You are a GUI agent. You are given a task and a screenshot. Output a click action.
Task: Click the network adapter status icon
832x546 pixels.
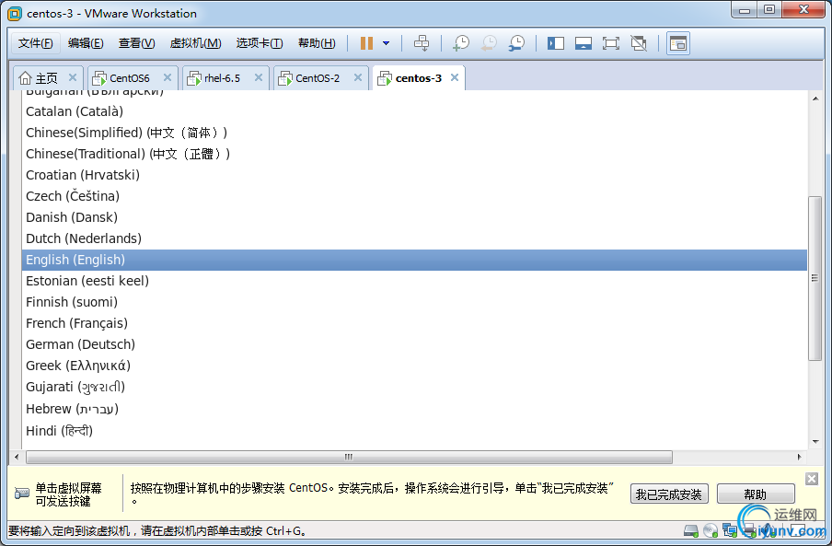pos(730,530)
